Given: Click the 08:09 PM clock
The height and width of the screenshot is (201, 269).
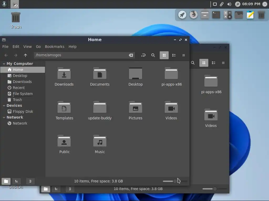Looking at the screenshot, I should click(251, 4).
